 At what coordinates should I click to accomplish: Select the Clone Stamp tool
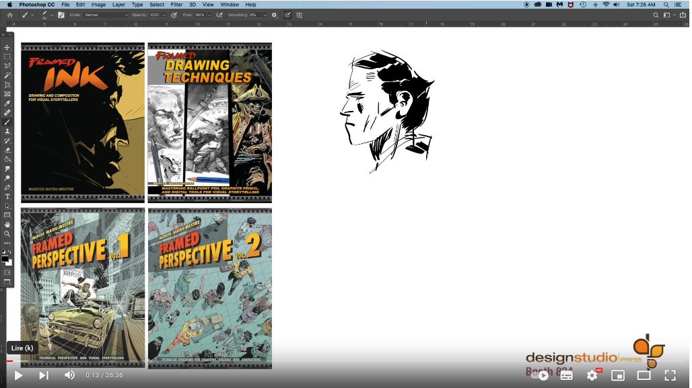pos(7,131)
